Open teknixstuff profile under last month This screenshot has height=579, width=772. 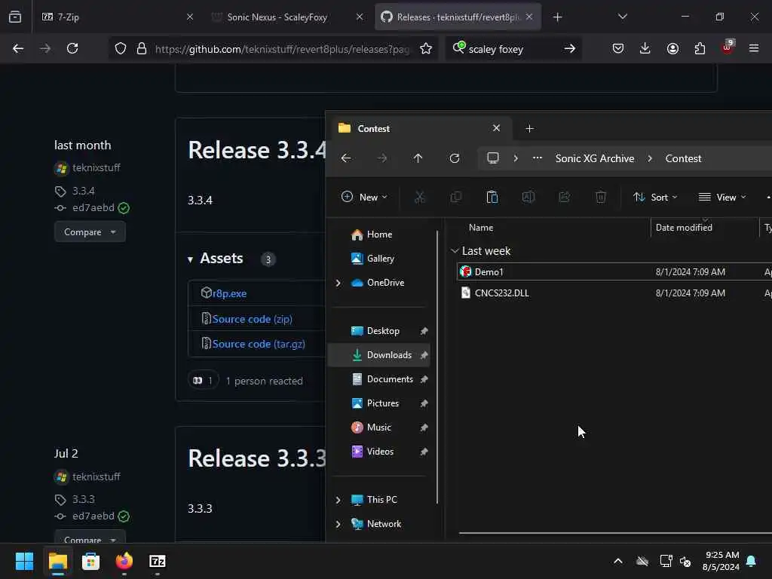(96, 168)
